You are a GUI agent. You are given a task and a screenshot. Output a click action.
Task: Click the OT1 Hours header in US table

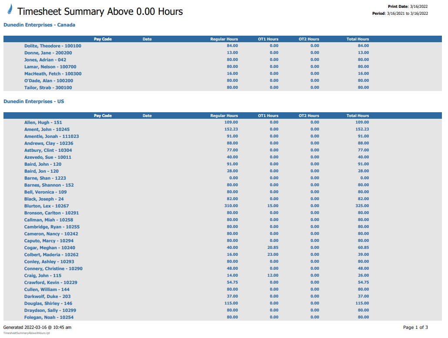tap(268, 116)
